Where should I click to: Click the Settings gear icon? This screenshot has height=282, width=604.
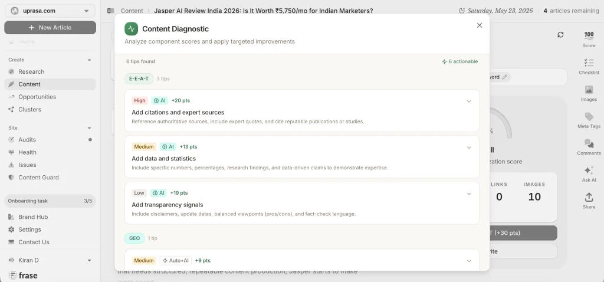coord(11,229)
